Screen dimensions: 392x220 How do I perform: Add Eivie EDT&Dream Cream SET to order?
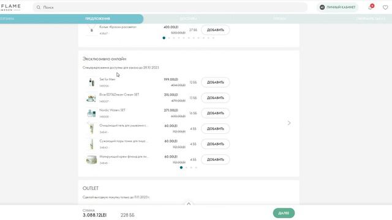[215, 98]
